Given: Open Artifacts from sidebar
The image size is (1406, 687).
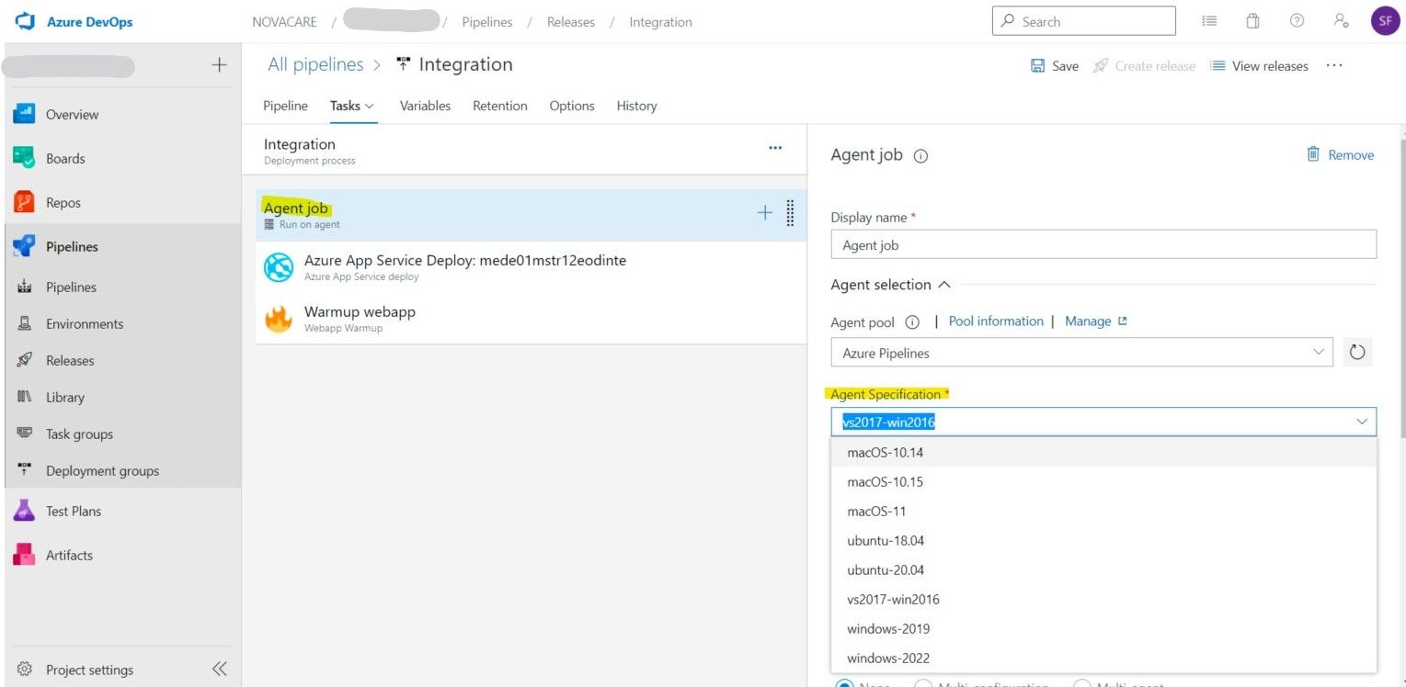Looking at the screenshot, I should coord(69,555).
